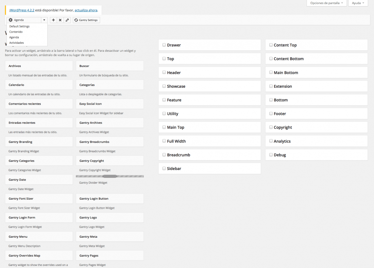Add a new override with plus icon
This screenshot has height=268, width=374.
53,20
